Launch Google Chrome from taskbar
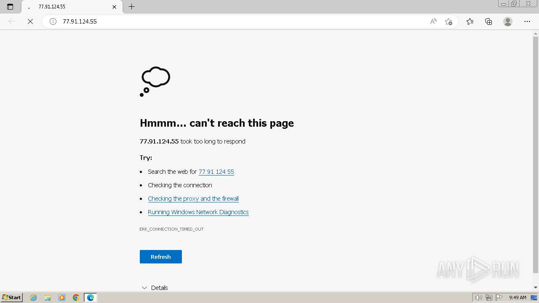 pyautogui.click(x=76, y=298)
